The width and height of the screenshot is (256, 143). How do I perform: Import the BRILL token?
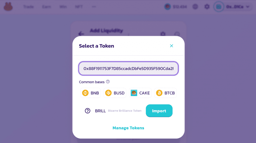(x=159, y=111)
